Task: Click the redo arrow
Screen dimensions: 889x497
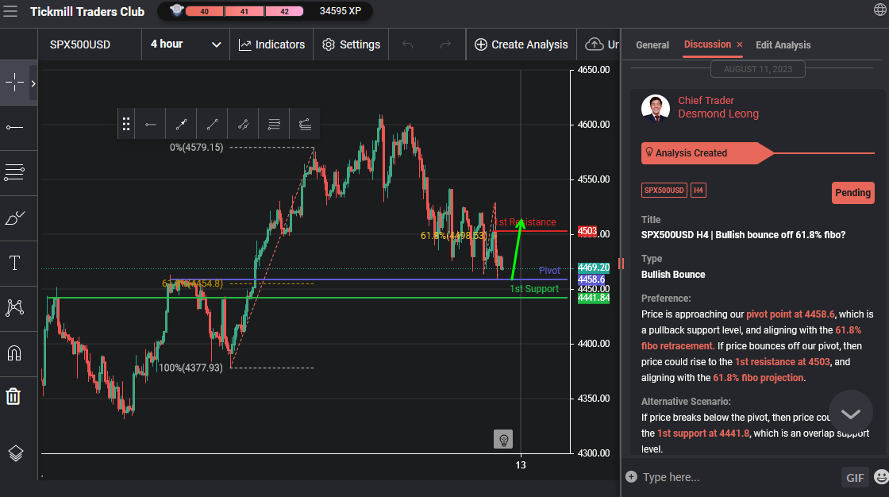Action: 445,44
